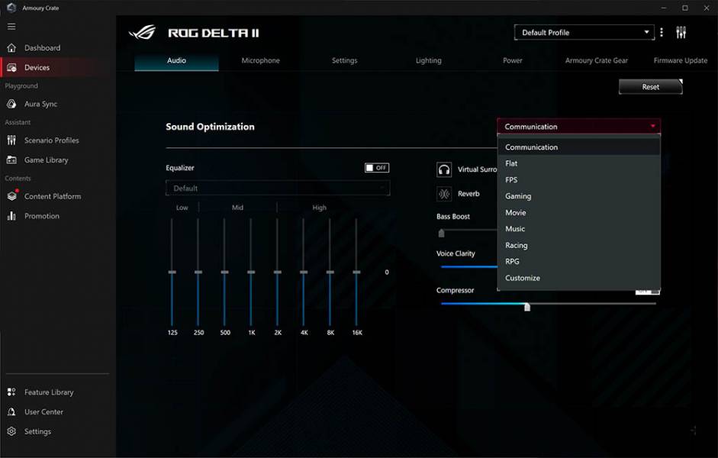Select Gaming sound optimization preset
Viewport: 718px width, 458px height.
point(579,196)
